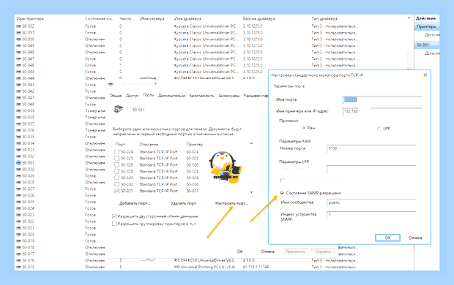Select the printer icon for 50-033 in main list
This screenshot has width=454, height=285.
pos(19,150)
